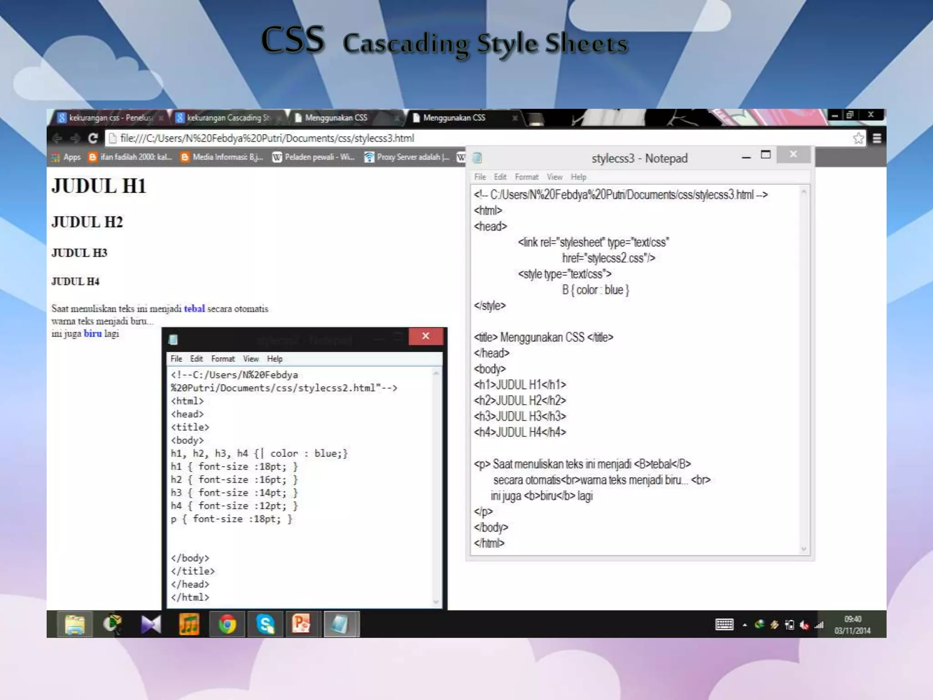Open Apps shortcut in bookmarks bar
The image size is (933, 700).
click(x=67, y=157)
